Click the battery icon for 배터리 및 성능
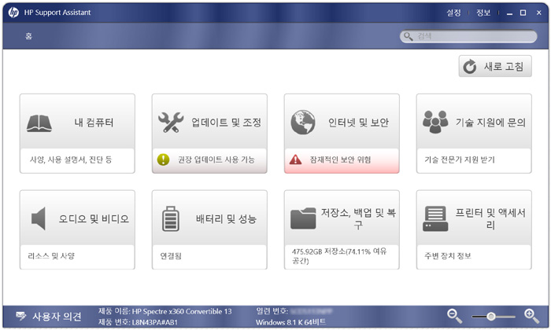The image size is (551, 330). pos(171,218)
